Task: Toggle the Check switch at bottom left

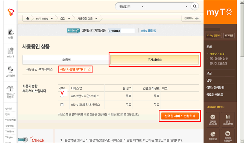Action: click(23, 140)
